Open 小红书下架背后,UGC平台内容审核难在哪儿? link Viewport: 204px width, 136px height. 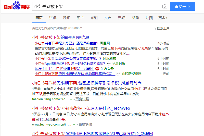point(68,59)
